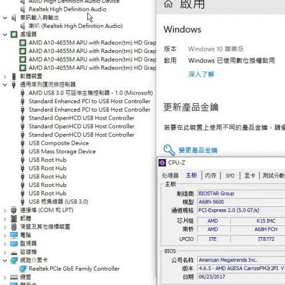The height and width of the screenshot is (285, 285).
Task: Click the American Megatrends Inc. BIOS brand field
Action: (241, 260)
